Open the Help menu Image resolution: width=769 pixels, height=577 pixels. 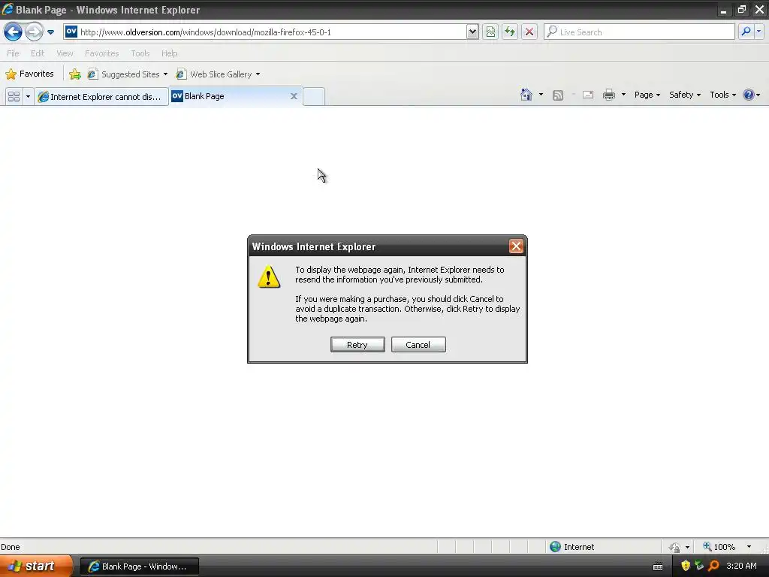point(170,53)
